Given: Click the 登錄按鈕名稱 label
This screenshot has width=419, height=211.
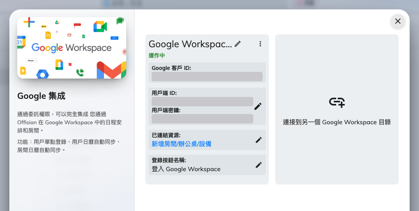Looking at the screenshot, I should 168,160.
